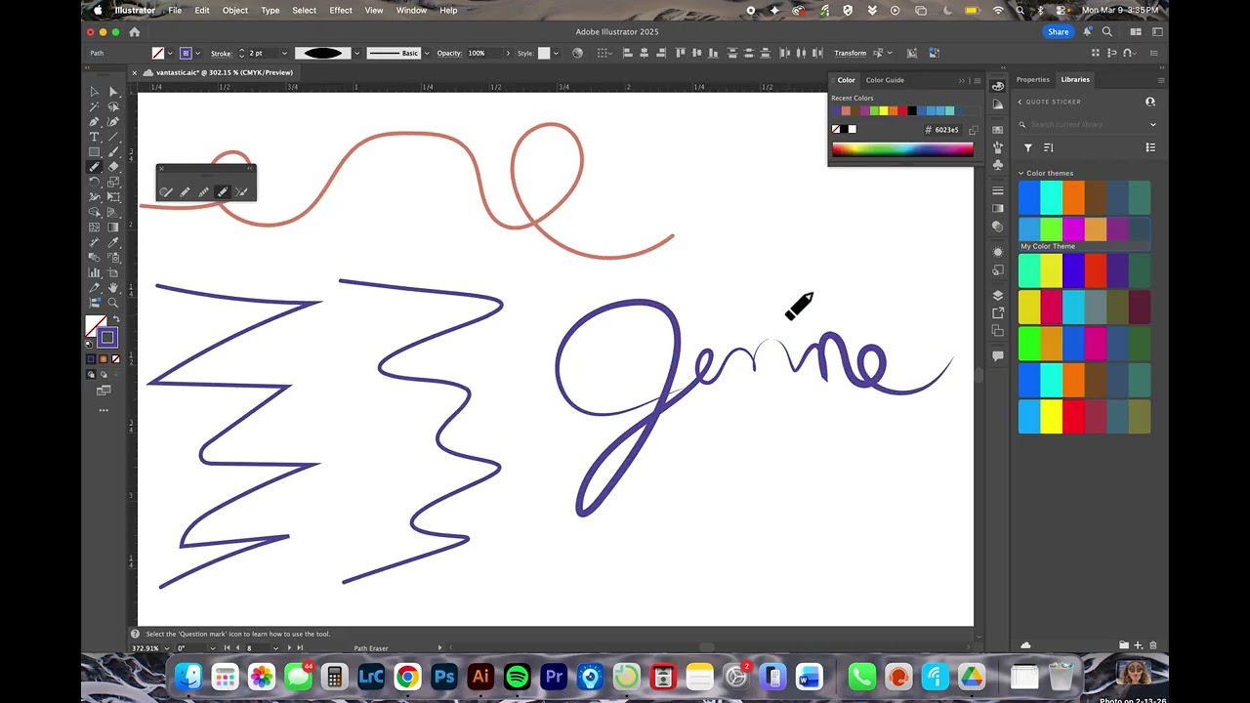Click the color spectrum bar
This screenshot has width=1250, height=703.
pyautogui.click(x=902, y=149)
